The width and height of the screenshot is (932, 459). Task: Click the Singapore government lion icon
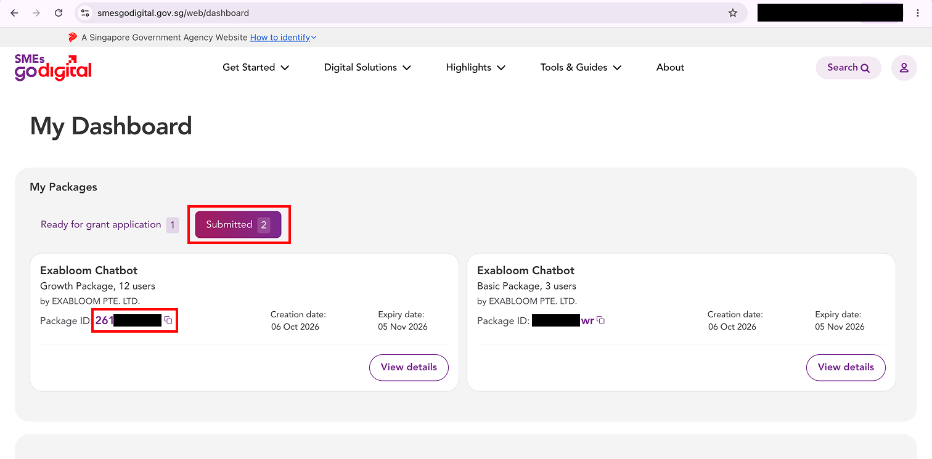click(x=73, y=38)
